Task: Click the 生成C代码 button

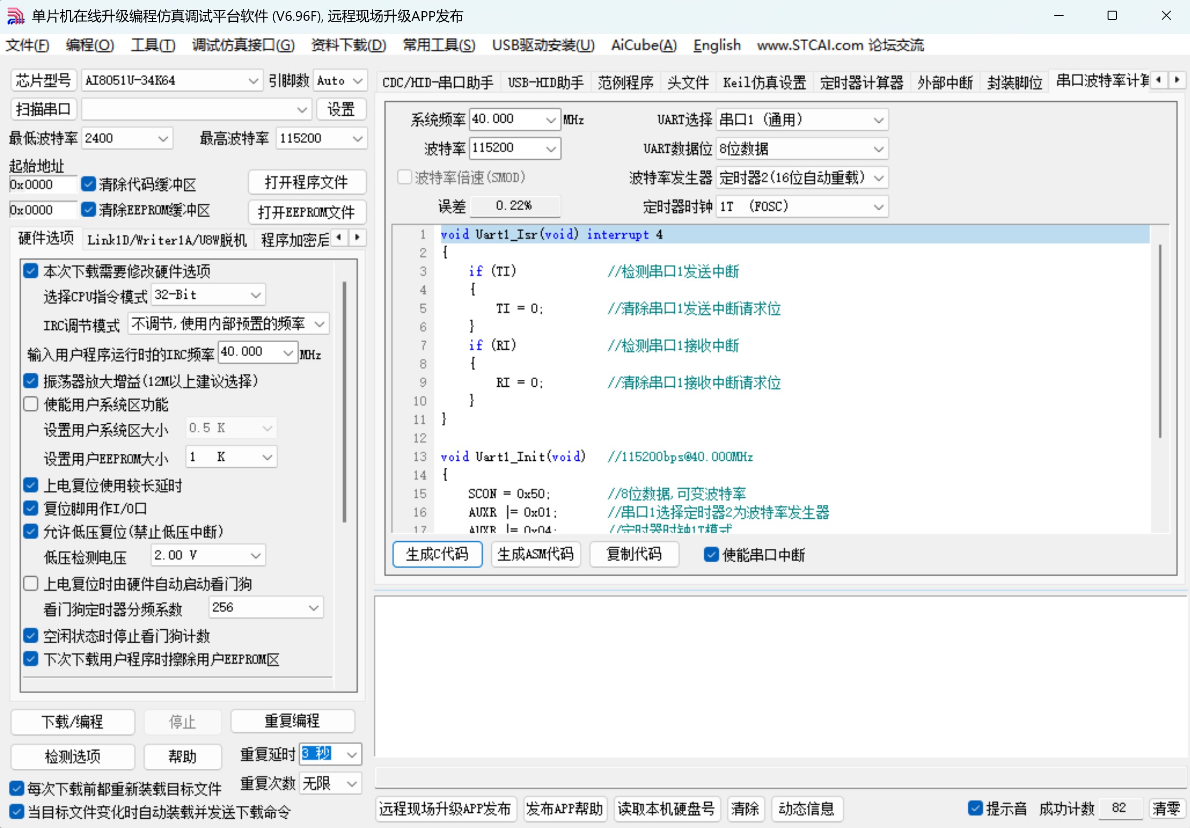Action: point(437,554)
